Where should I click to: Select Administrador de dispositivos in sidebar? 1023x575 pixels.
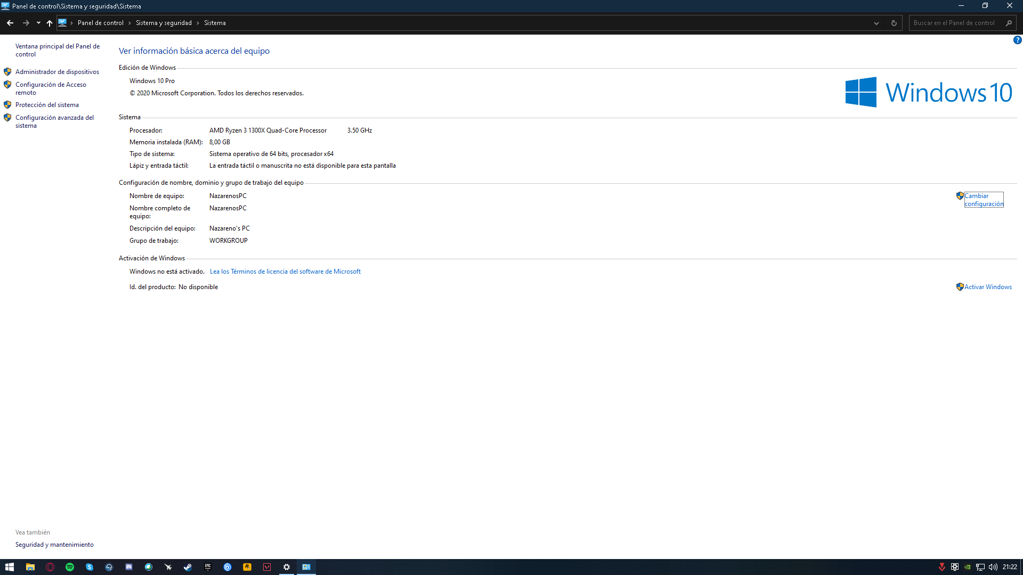[x=57, y=71]
